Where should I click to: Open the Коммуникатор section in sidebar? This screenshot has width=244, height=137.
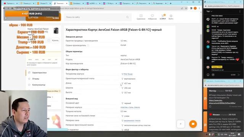tap(39, 85)
